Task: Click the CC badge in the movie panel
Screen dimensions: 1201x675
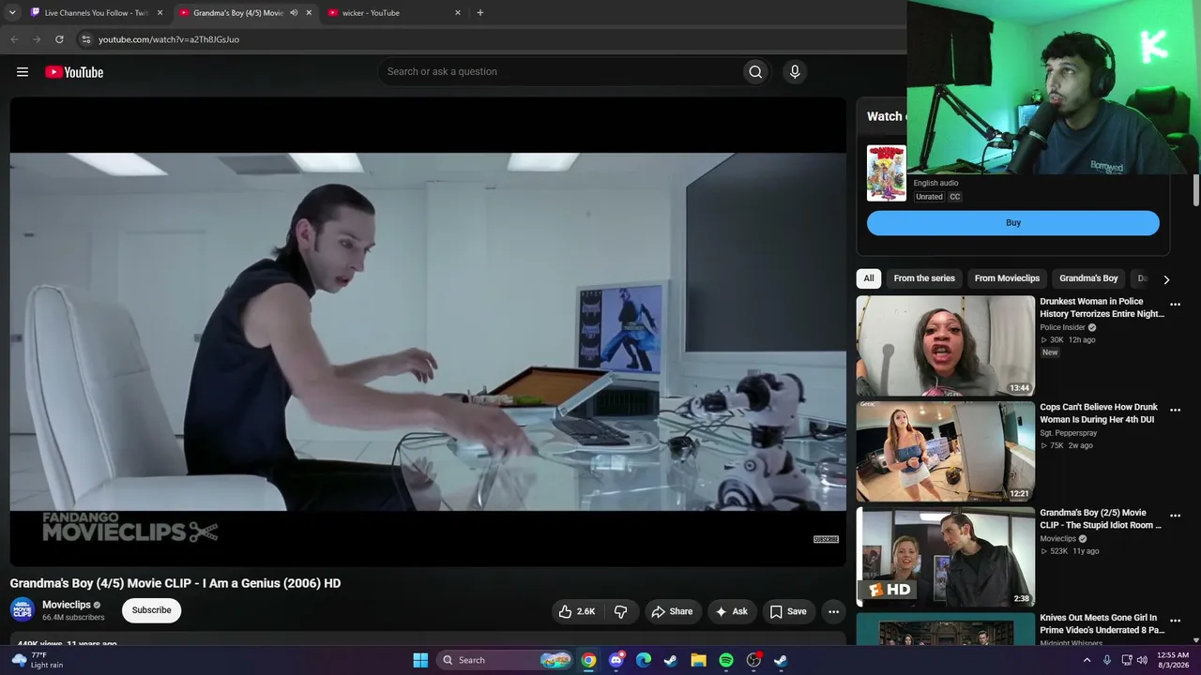Action: coord(955,197)
